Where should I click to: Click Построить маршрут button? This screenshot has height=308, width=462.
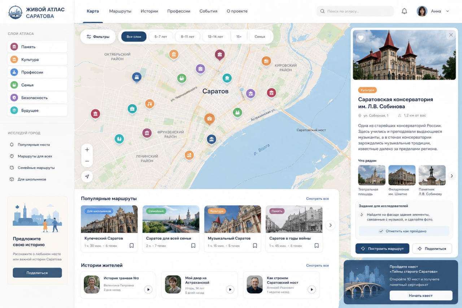(382, 249)
